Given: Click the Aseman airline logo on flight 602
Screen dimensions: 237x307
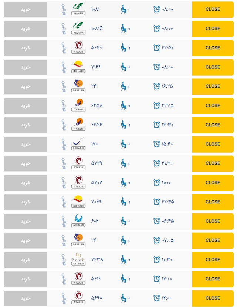Looking at the screenshot, I should click(78, 221).
